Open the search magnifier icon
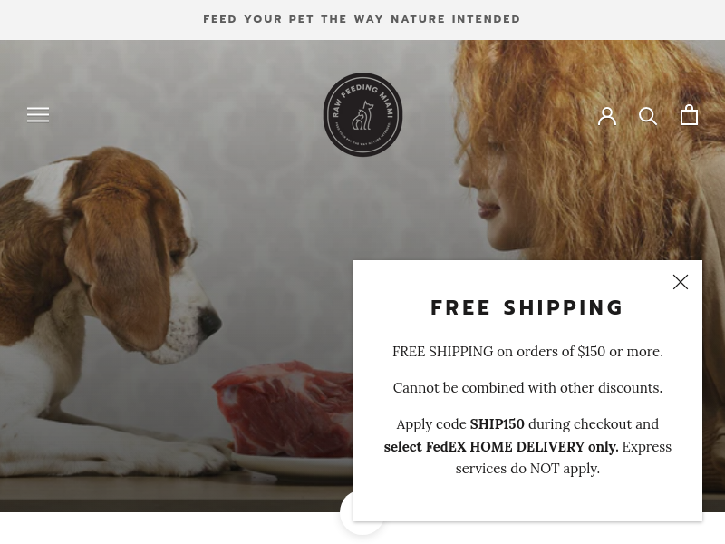Screen dimensions: 725x544 [648, 116]
